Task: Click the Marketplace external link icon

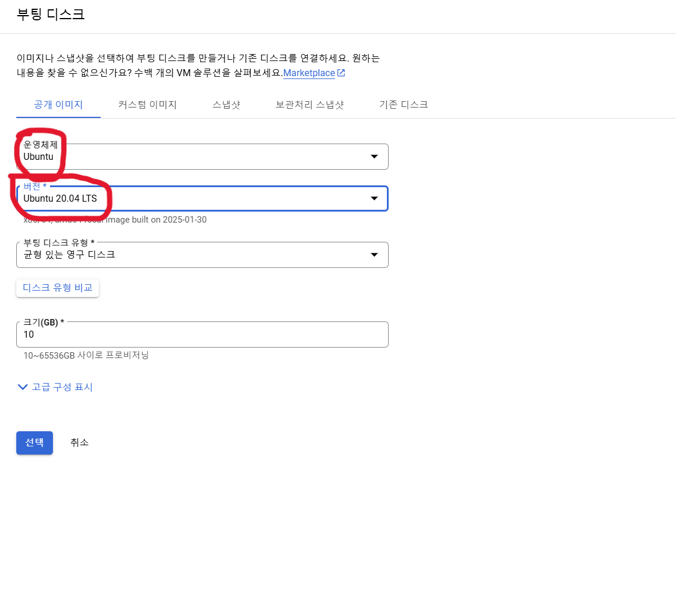Action: pyautogui.click(x=341, y=73)
